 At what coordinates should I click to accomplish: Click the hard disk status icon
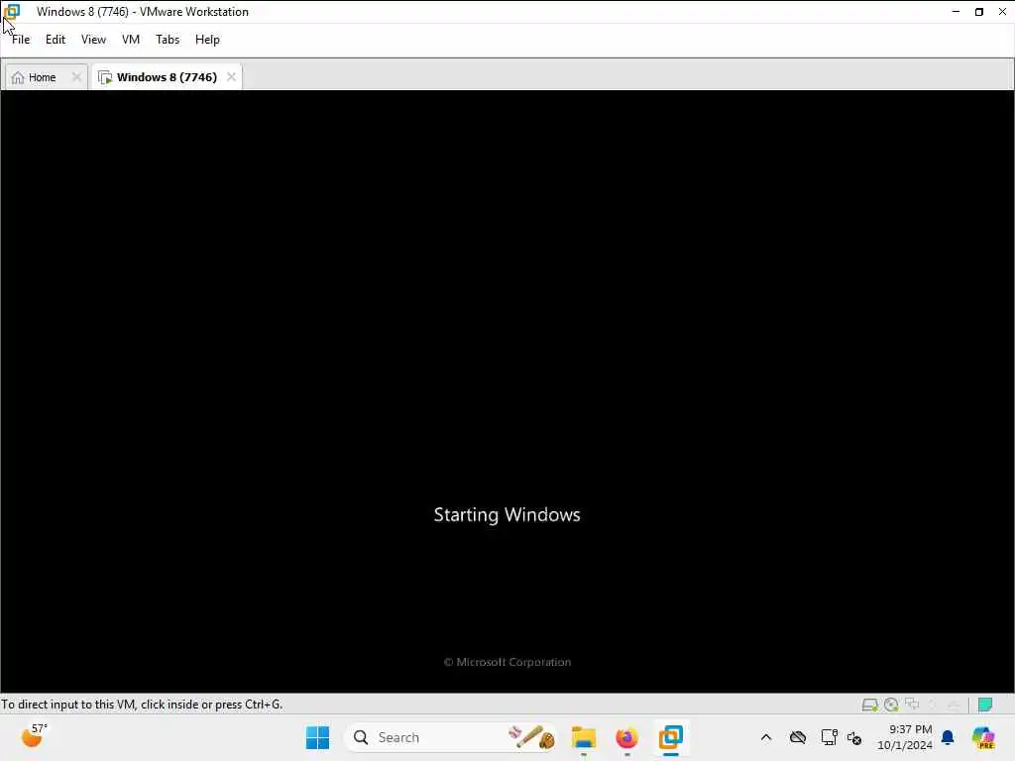[x=870, y=705]
